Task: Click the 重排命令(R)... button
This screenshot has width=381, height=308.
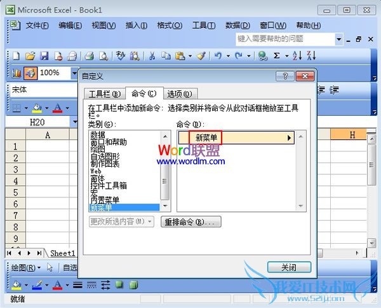Action: tap(191, 221)
